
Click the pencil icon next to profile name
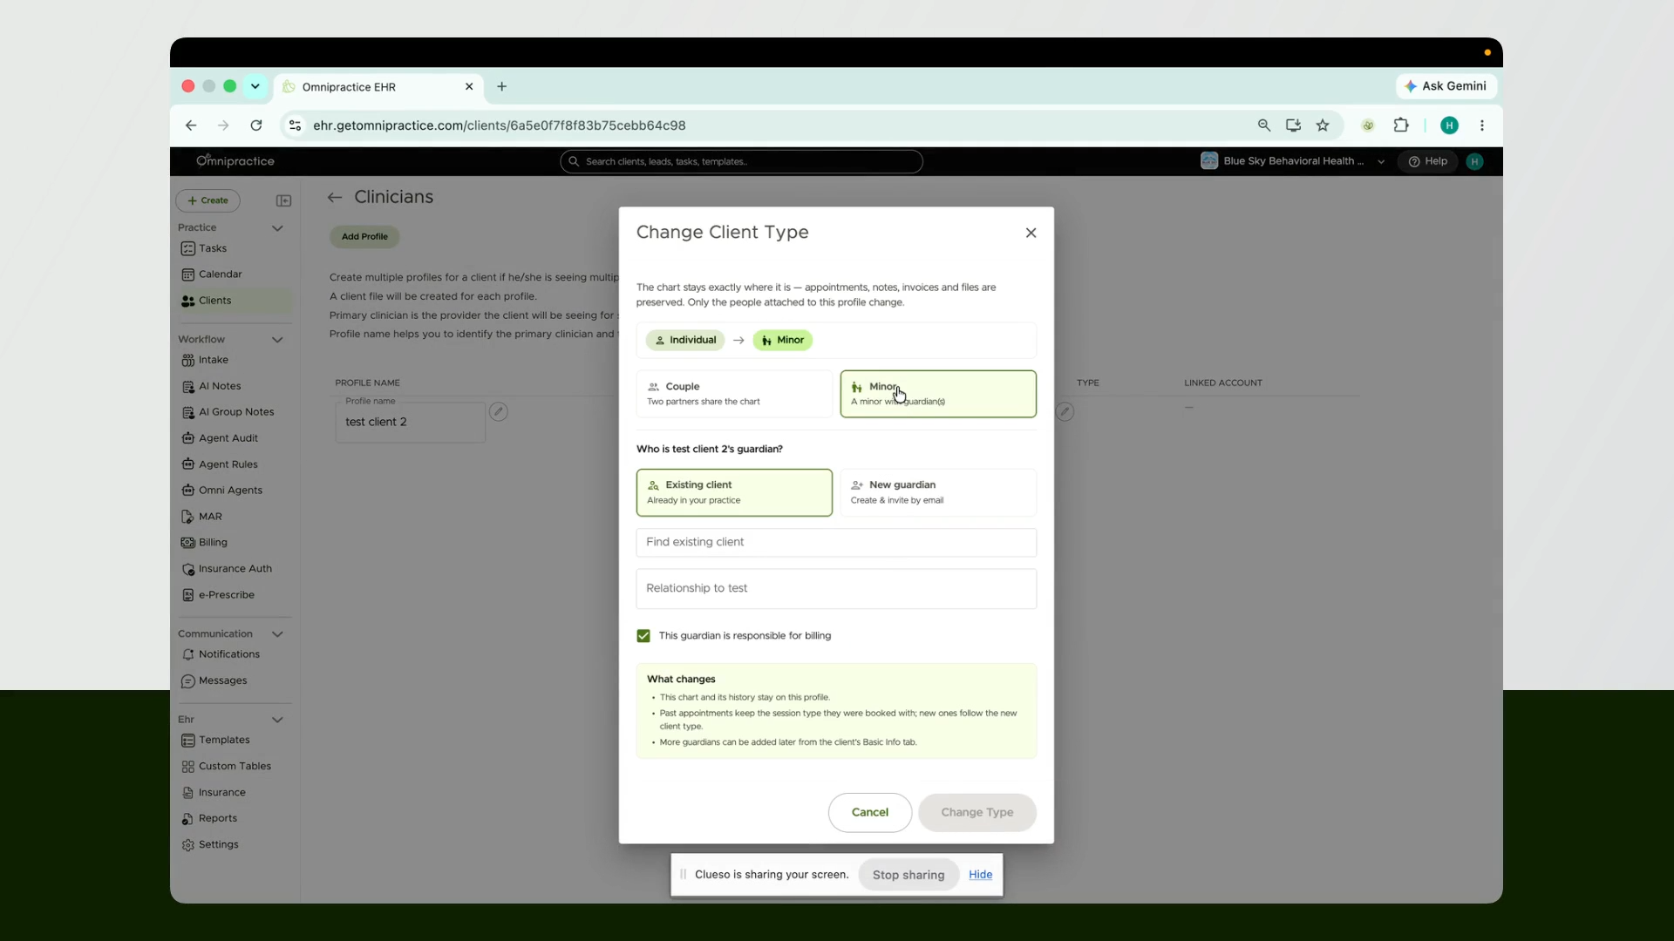498,411
